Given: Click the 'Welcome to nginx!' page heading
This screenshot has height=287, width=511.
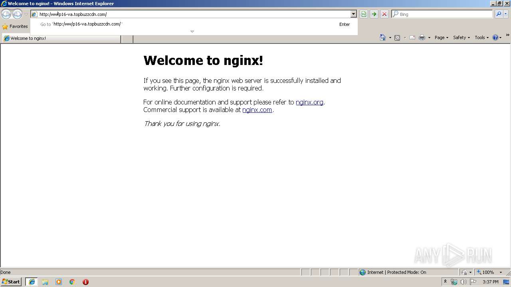Looking at the screenshot, I should click(x=203, y=61).
